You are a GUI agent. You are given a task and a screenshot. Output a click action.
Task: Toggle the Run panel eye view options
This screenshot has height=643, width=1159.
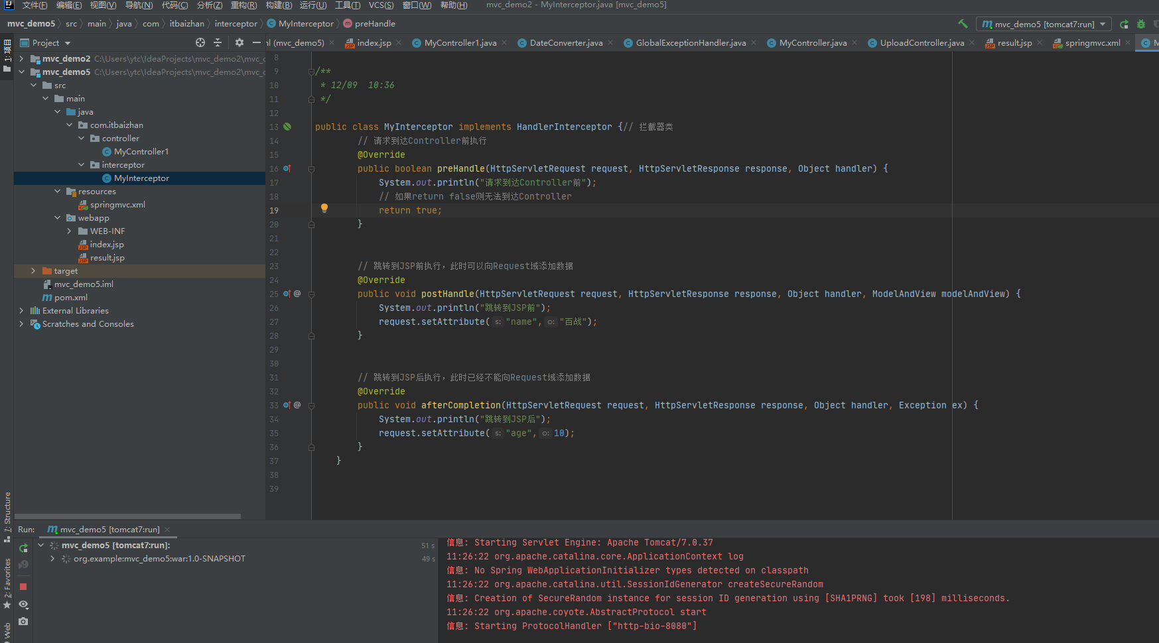tap(23, 605)
